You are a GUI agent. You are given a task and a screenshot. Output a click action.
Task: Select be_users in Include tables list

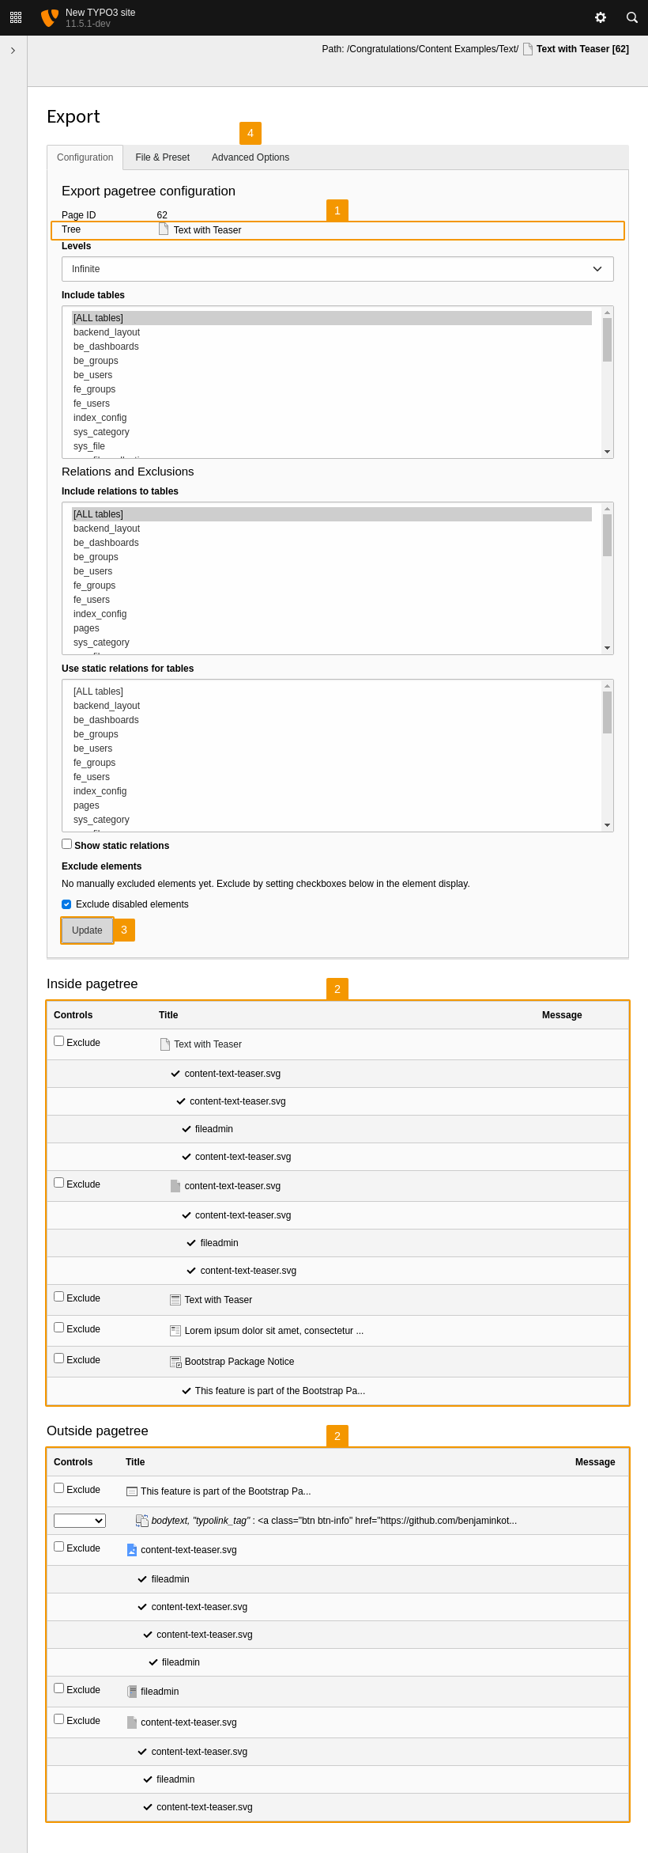[93, 375]
